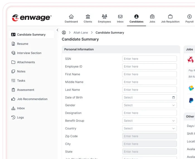Open Attachments folder in sidebar
This screenshot has height=159, width=195.
coord(26,62)
